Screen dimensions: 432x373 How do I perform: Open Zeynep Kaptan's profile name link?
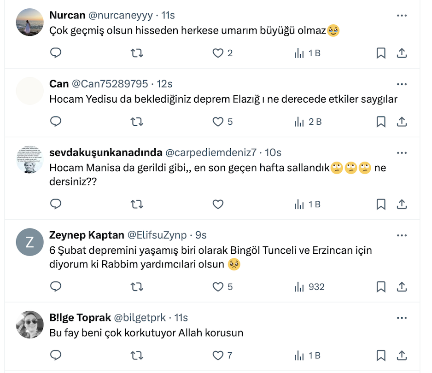pos(87,235)
